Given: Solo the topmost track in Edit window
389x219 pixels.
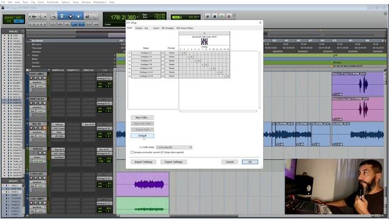Looking at the screenshot, I should coord(40,78).
